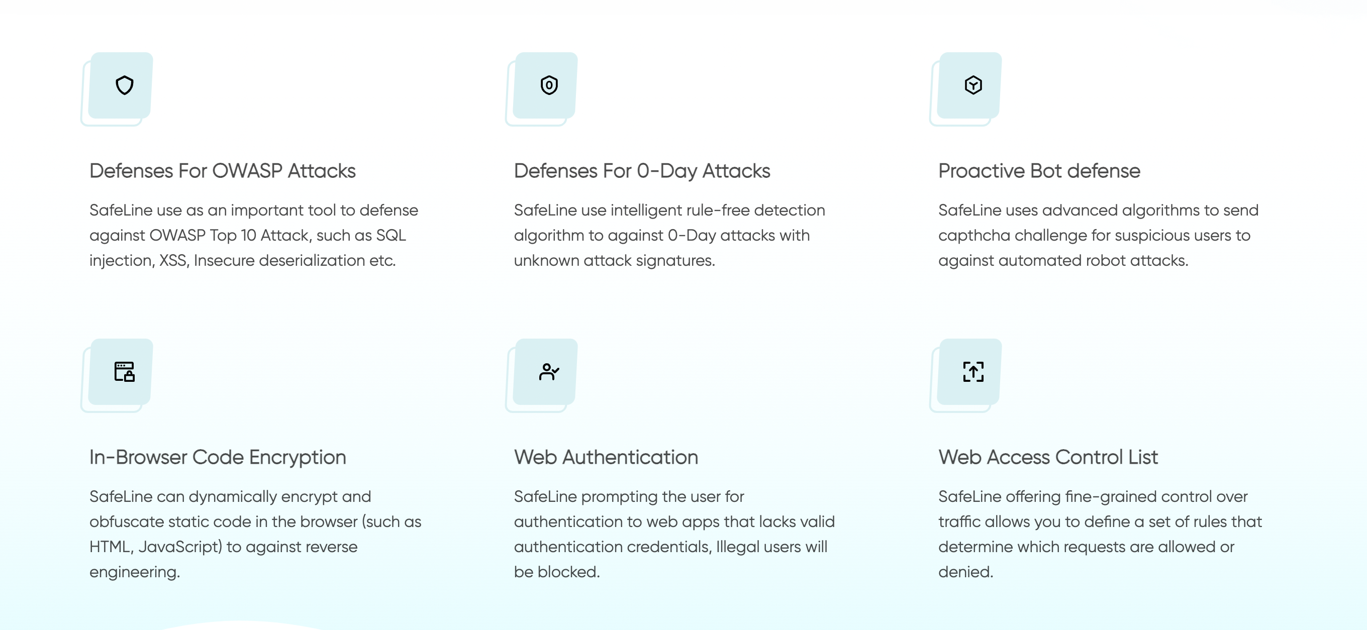Click the browser lock icon for Code Encryption
The width and height of the screenshot is (1367, 630).
point(124,372)
